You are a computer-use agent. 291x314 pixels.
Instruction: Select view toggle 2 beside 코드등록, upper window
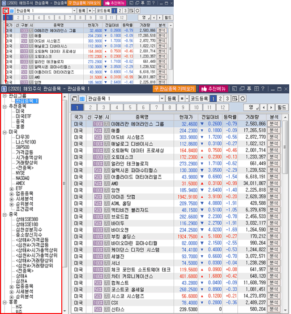tap(120, 11)
